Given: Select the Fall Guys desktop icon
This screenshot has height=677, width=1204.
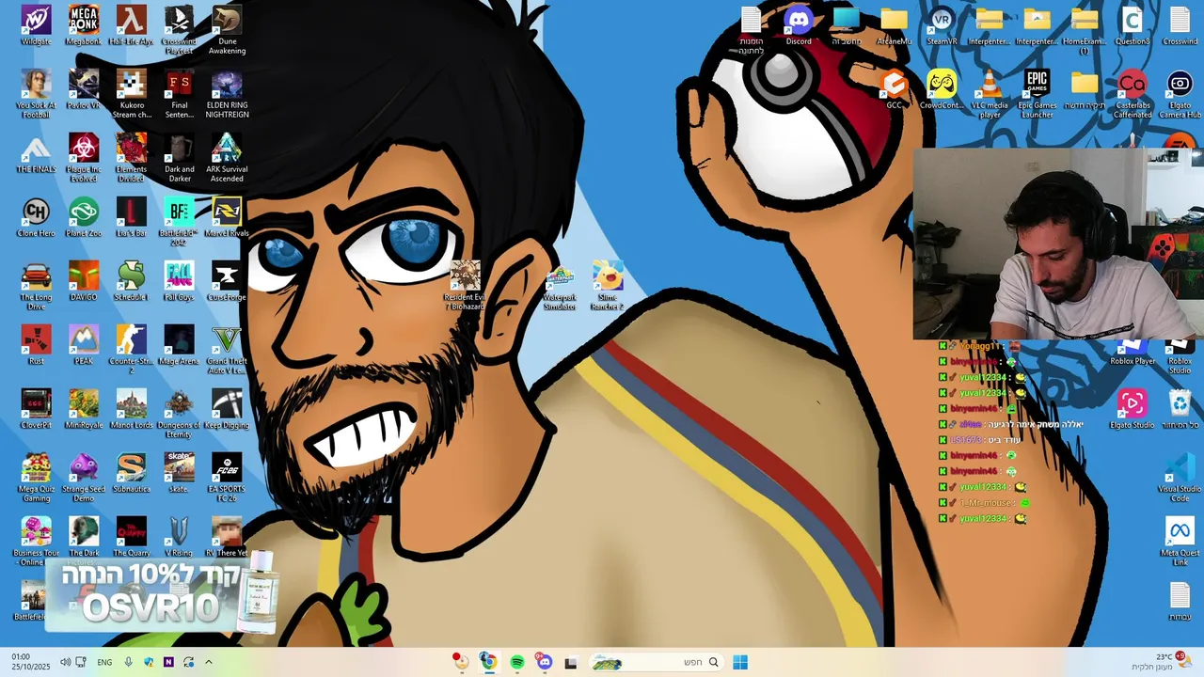Looking at the screenshot, I should pyautogui.click(x=179, y=281).
